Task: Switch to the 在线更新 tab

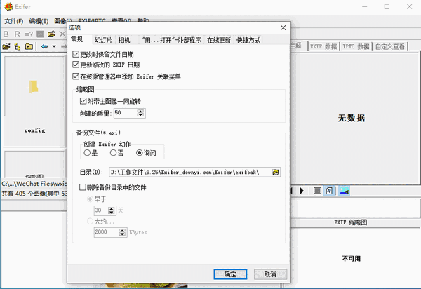Action: coord(218,40)
